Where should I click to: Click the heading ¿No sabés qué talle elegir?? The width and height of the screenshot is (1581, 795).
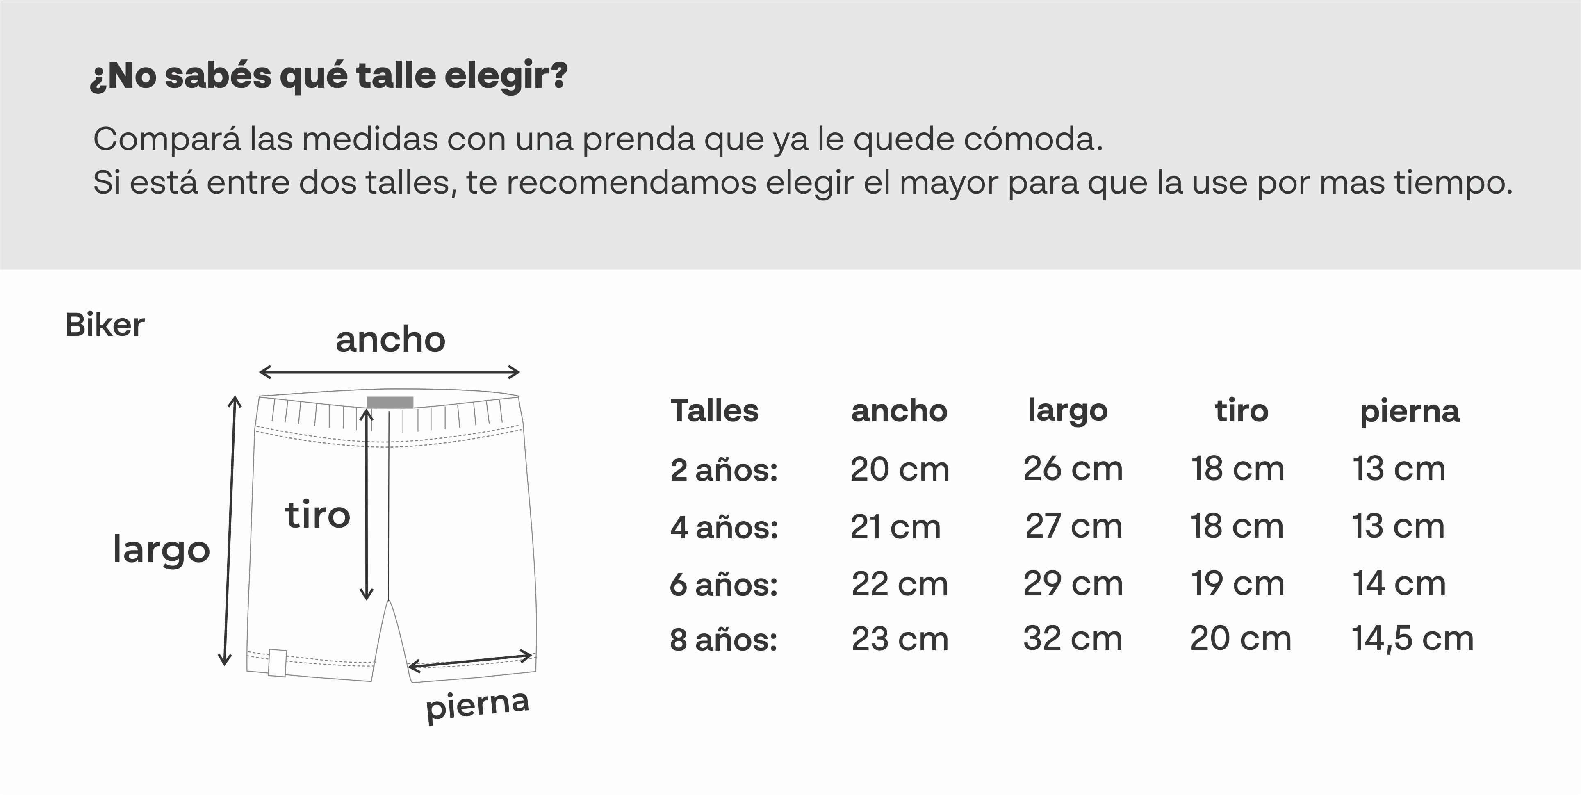[x=328, y=75]
